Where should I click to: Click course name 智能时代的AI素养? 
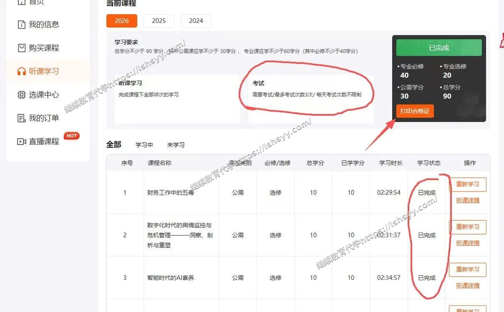[171, 278]
